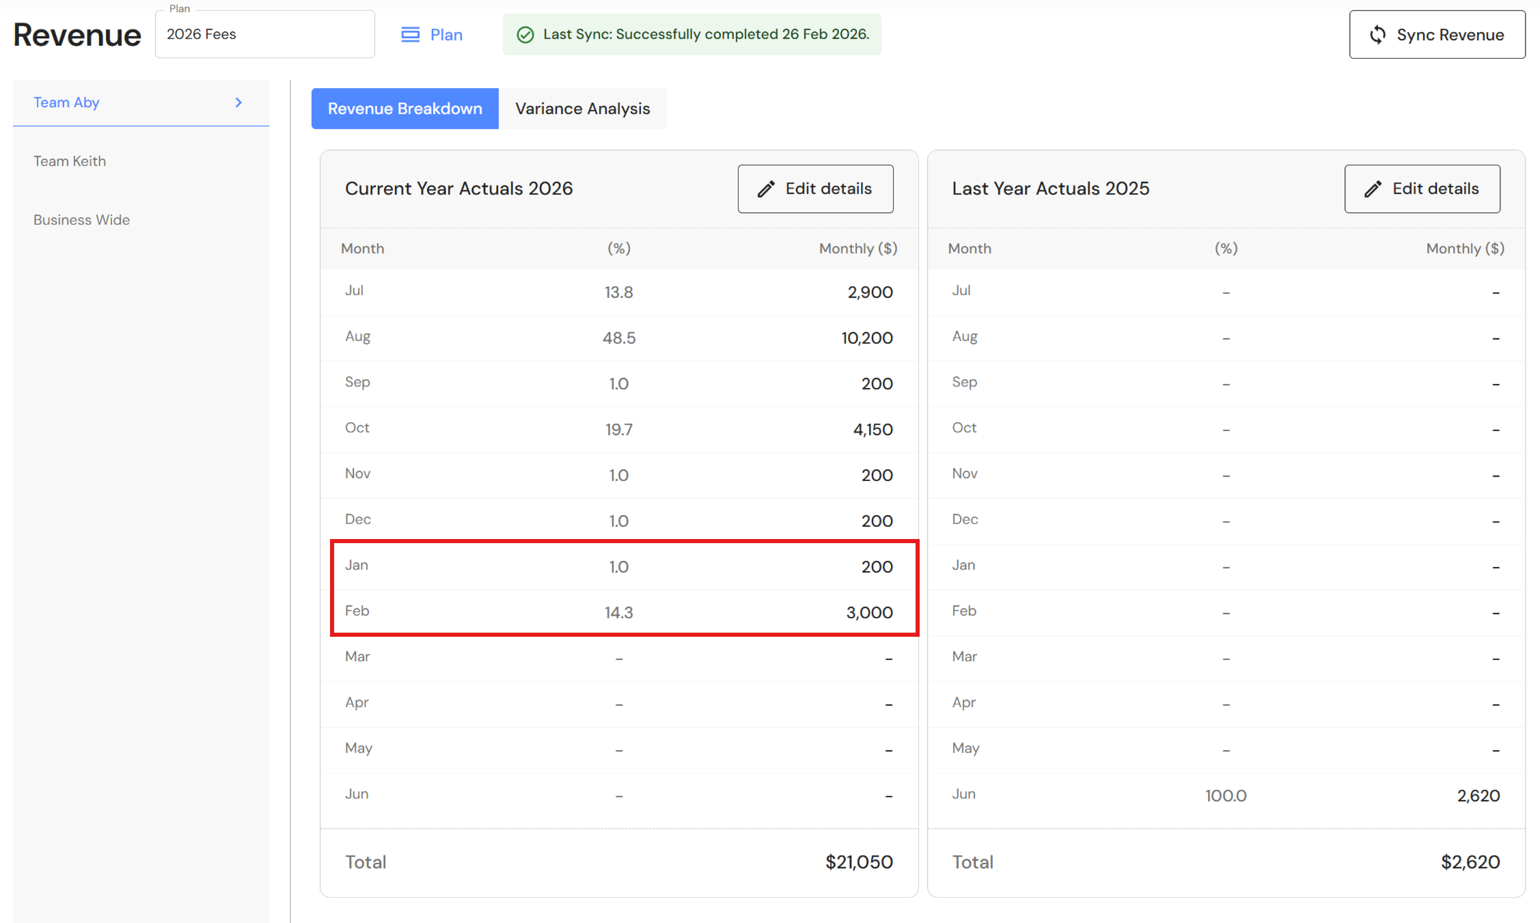Screen dimensions: 1540x923
Task: Click the Plan list icon
Action: point(410,35)
